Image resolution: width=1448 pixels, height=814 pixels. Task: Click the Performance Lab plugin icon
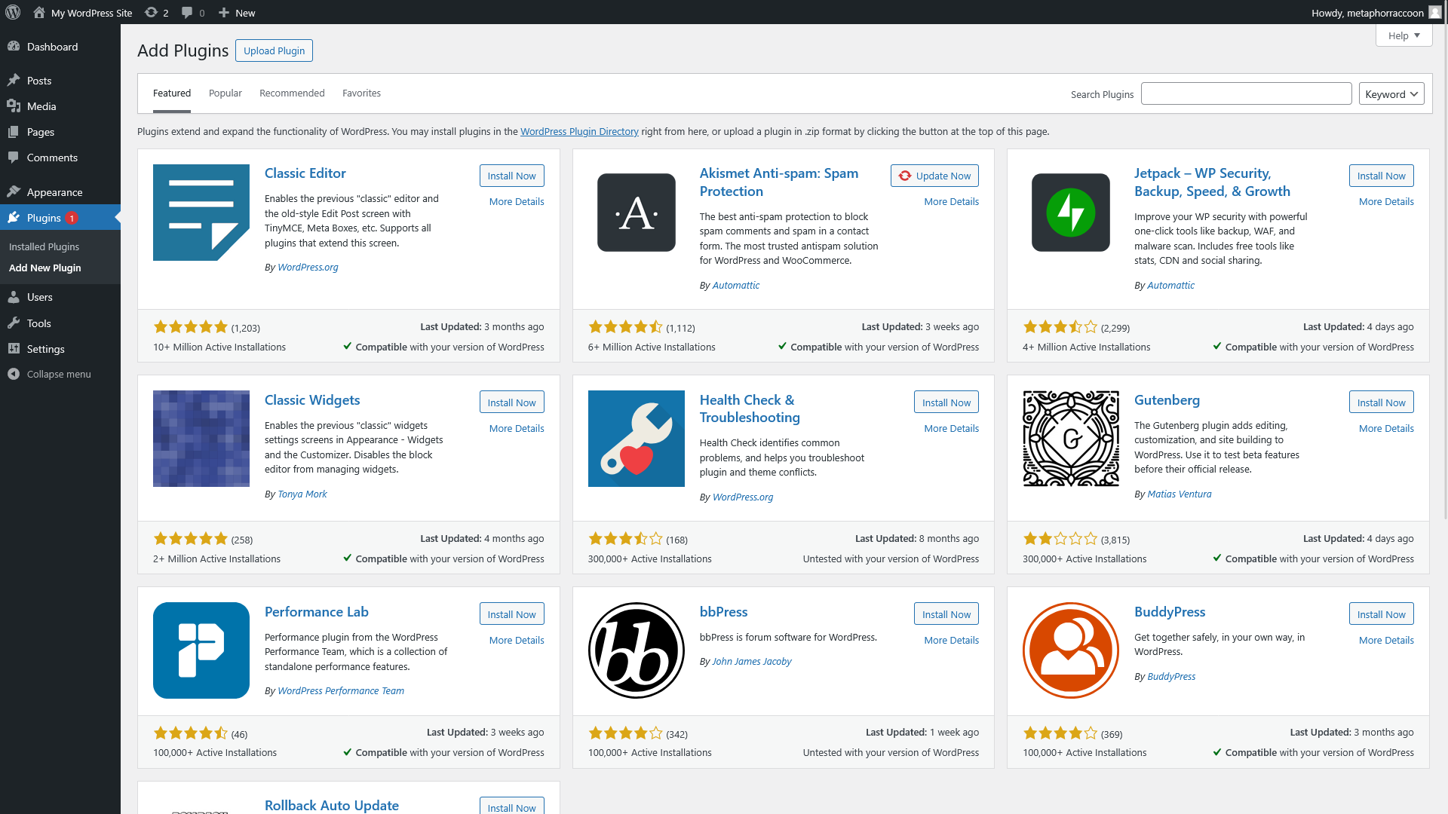point(201,650)
